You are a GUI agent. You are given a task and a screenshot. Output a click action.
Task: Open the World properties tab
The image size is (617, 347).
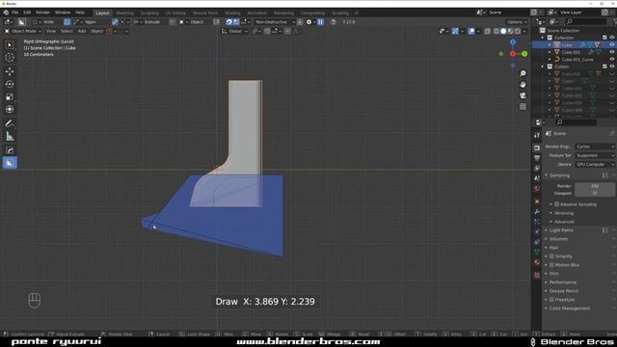537,189
